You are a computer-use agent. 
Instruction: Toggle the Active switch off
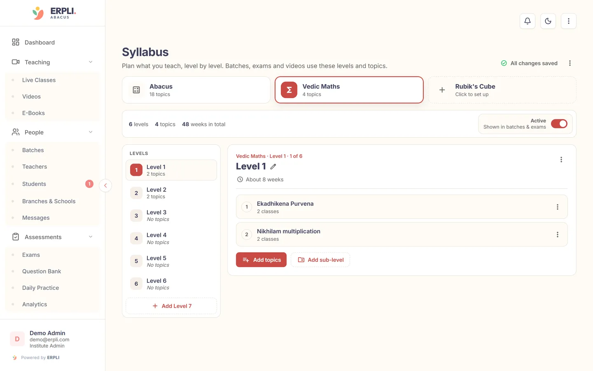pyautogui.click(x=559, y=124)
